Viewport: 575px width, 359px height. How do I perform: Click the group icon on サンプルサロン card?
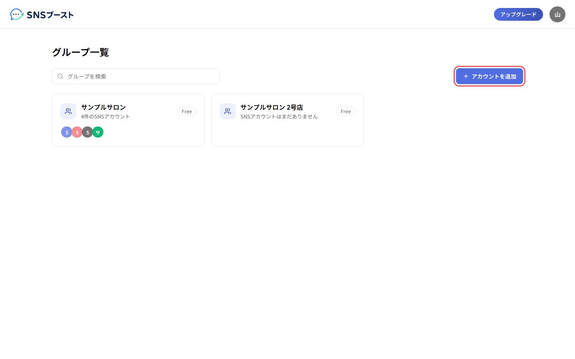68,111
